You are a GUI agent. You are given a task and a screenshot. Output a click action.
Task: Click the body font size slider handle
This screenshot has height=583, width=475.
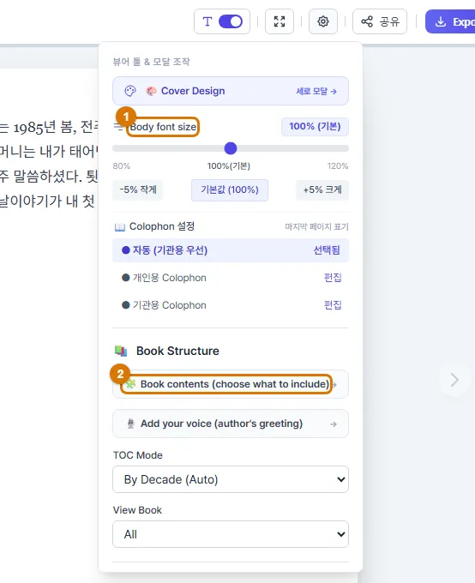(231, 148)
